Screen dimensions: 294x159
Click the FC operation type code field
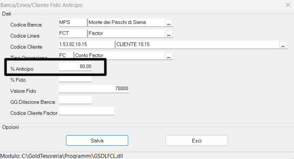[x=66, y=55]
